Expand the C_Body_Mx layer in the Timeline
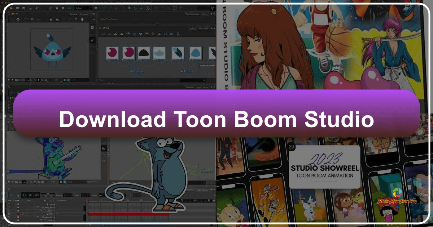The height and width of the screenshot is (227, 433). (38, 208)
